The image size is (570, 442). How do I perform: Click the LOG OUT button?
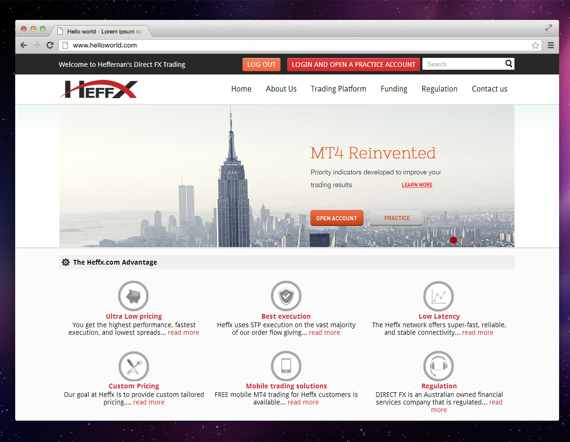point(262,64)
